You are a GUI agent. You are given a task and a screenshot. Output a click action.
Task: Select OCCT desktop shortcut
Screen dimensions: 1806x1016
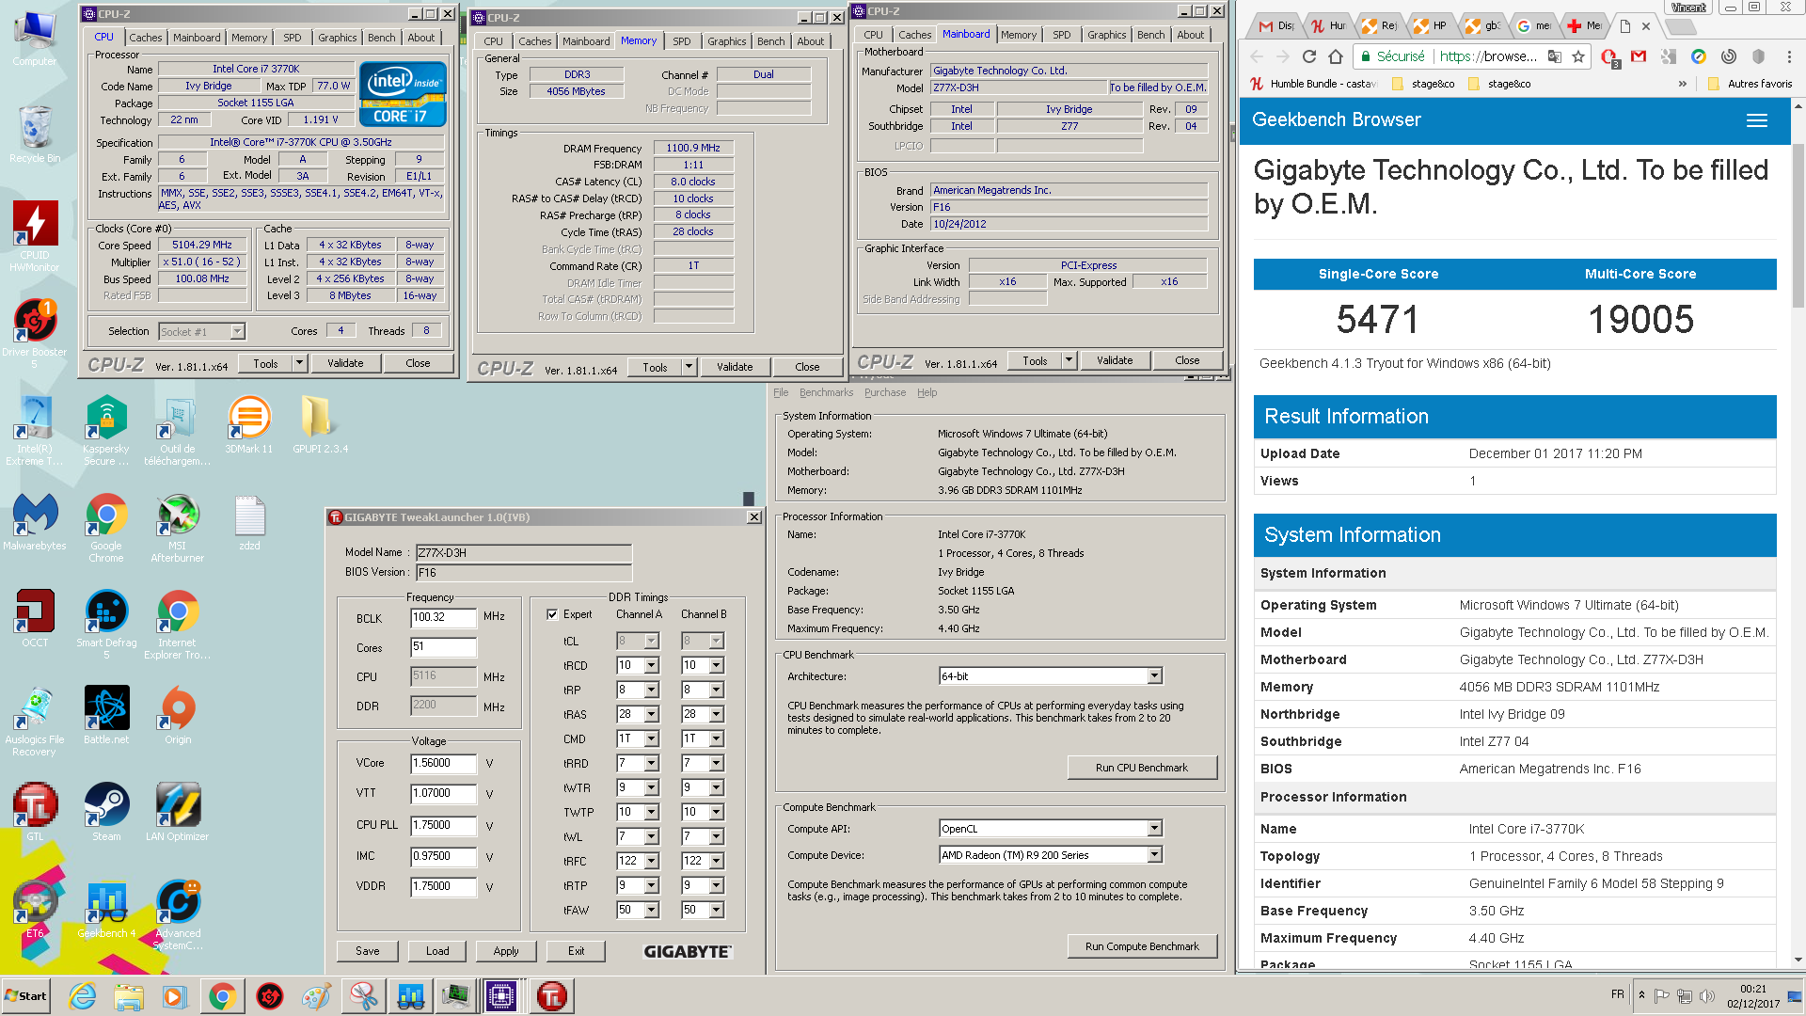(x=35, y=618)
